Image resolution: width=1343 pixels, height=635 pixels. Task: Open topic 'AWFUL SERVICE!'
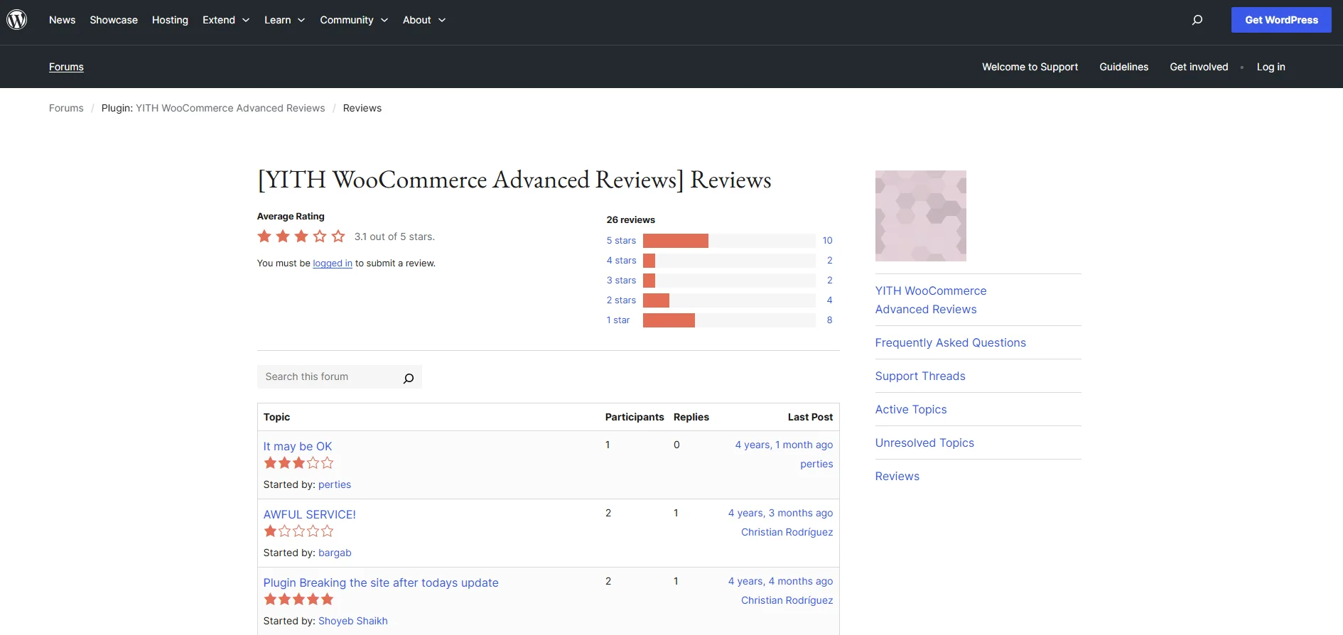pos(310,514)
